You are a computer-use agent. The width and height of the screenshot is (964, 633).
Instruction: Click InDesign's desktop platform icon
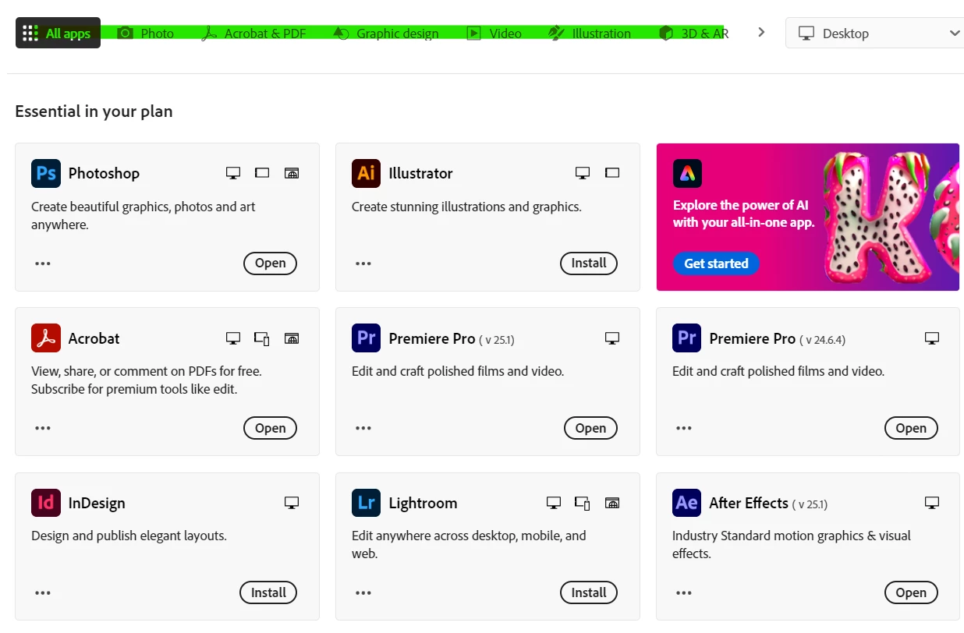292,503
